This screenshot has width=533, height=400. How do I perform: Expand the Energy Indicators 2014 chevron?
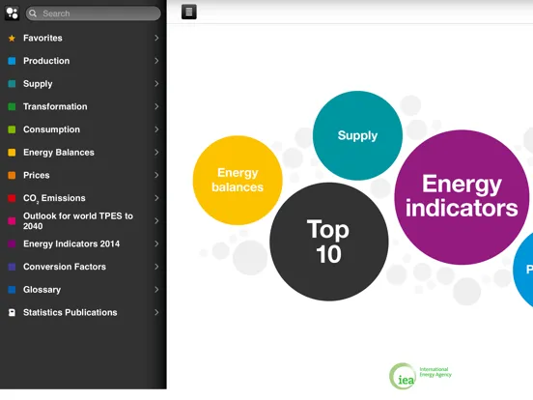coord(156,243)
